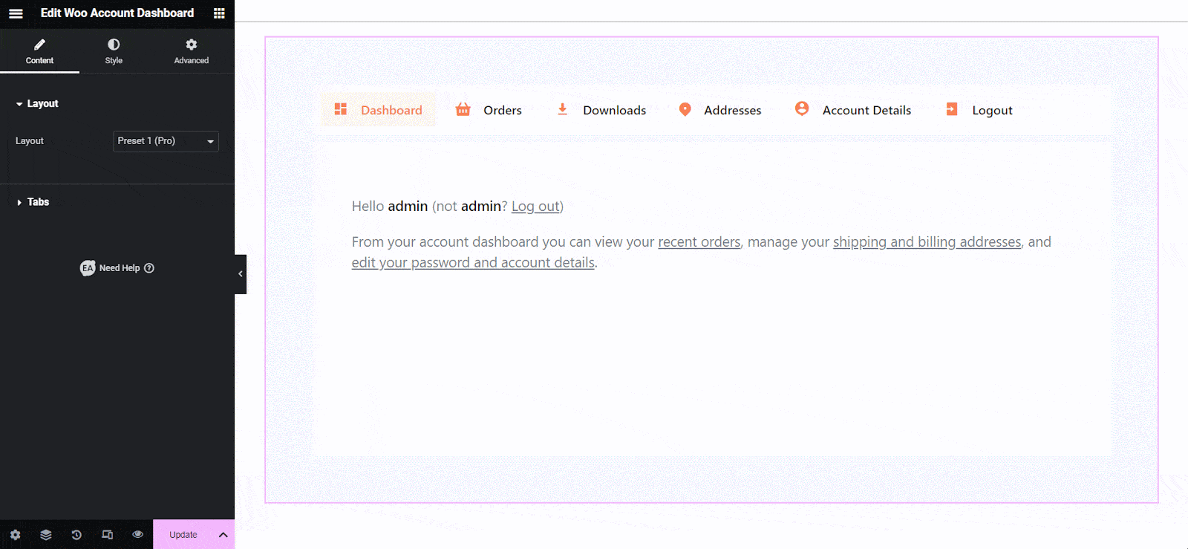
Task: Click the Edit Woo Account Dashboard title
Action: tap(117, 13)
